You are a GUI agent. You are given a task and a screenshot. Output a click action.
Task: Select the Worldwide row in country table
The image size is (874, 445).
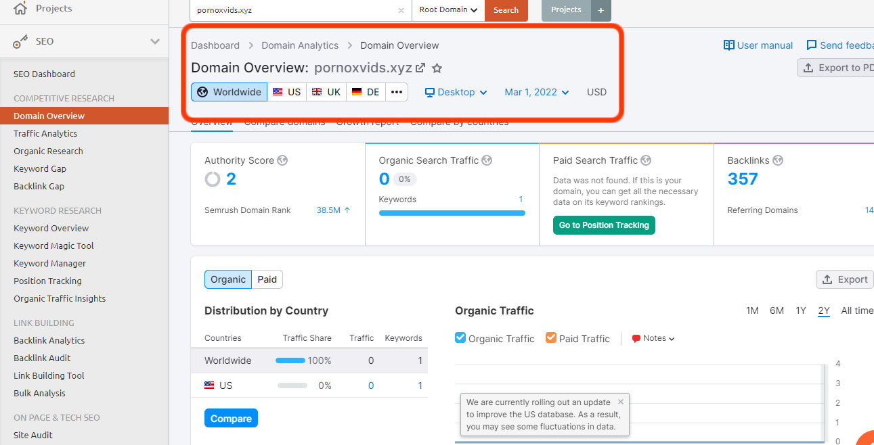pyautogui.click(x=309, y=360)
